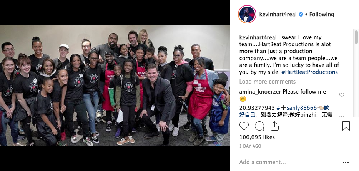Open the #HartBeatProductions hashtag

pyautogui.click(x=309, y=72)
